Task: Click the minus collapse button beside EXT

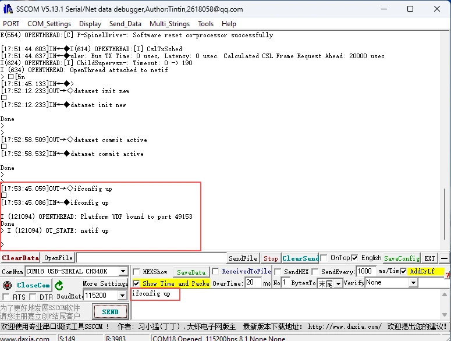Action: pyautogui.click(x=444, y=258)
